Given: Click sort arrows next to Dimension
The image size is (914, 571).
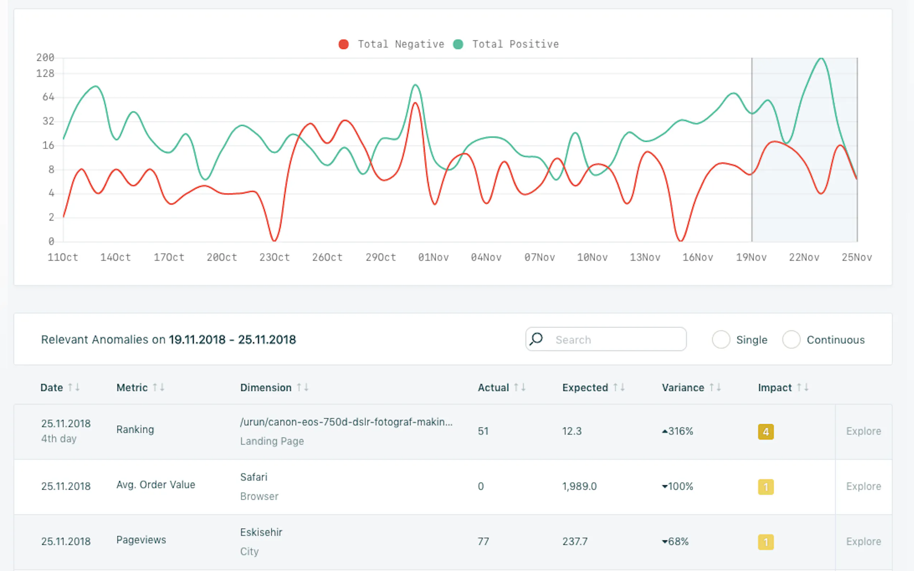Looking at the screenshot, I should point(303,387).
